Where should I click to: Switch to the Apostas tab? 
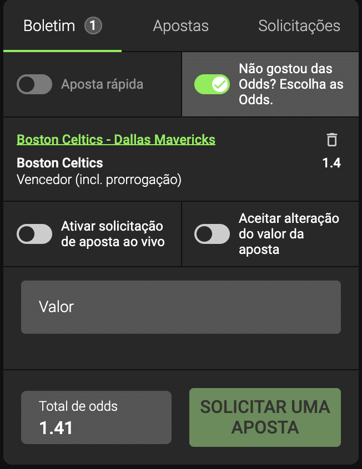180,25
